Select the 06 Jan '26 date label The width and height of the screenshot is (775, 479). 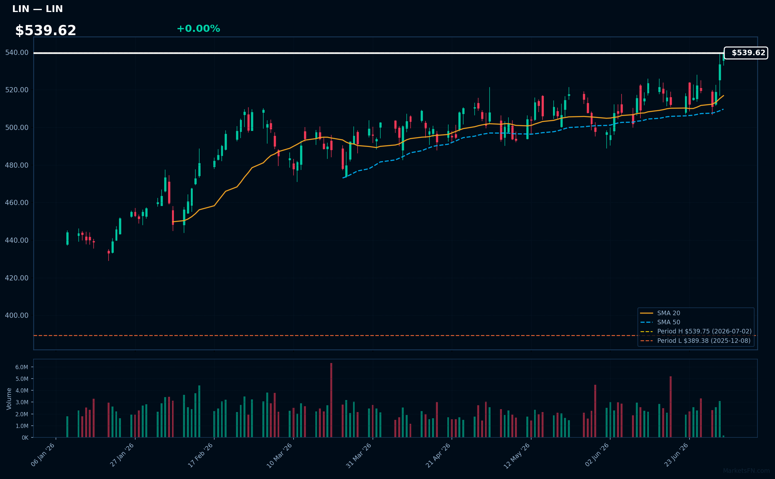[43, 455]
